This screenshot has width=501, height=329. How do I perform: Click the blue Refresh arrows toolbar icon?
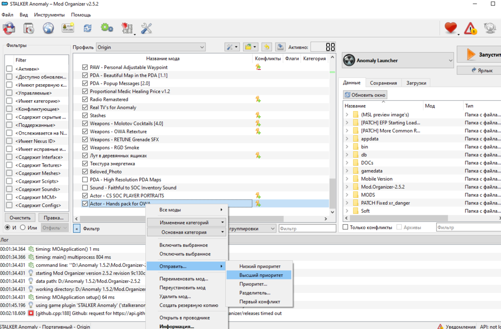point(88,28)
